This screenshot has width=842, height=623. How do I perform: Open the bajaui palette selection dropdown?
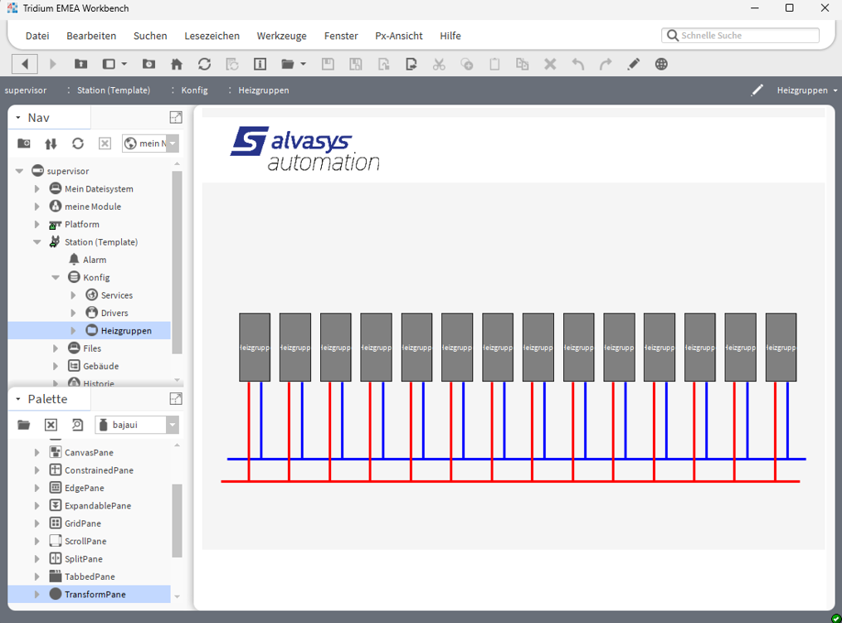click(x=173, y=425)
